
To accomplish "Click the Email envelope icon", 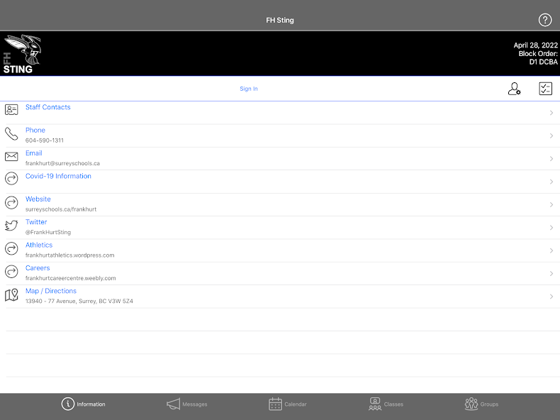I will (11, 157).
